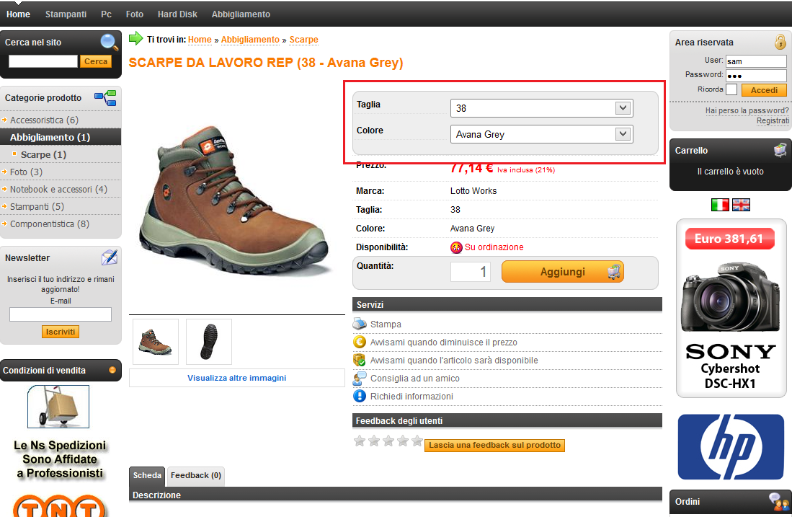
Task: Select Notebook e accessori (4) category
Action: coord(58,189)
